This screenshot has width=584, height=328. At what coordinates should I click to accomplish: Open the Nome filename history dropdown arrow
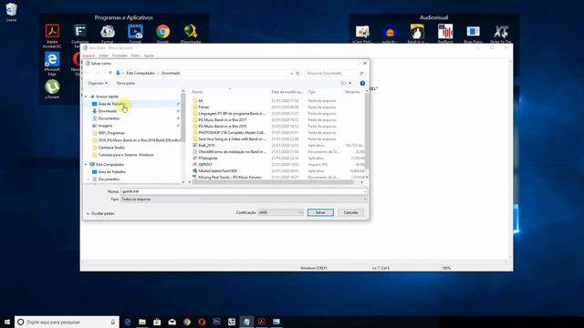365,191
